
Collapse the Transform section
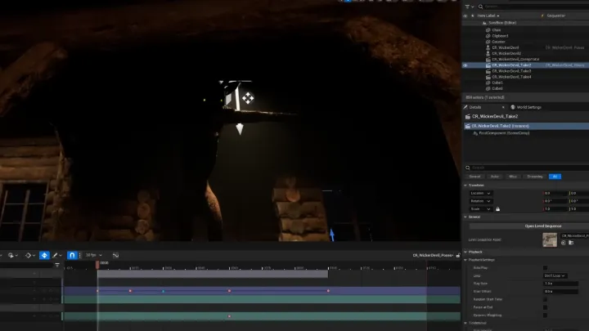[465, 186]
